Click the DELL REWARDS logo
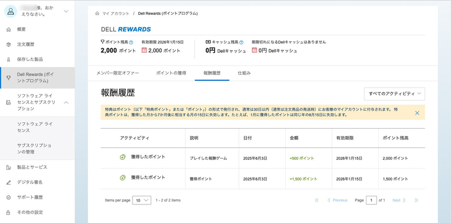 (x=126, y=29)
